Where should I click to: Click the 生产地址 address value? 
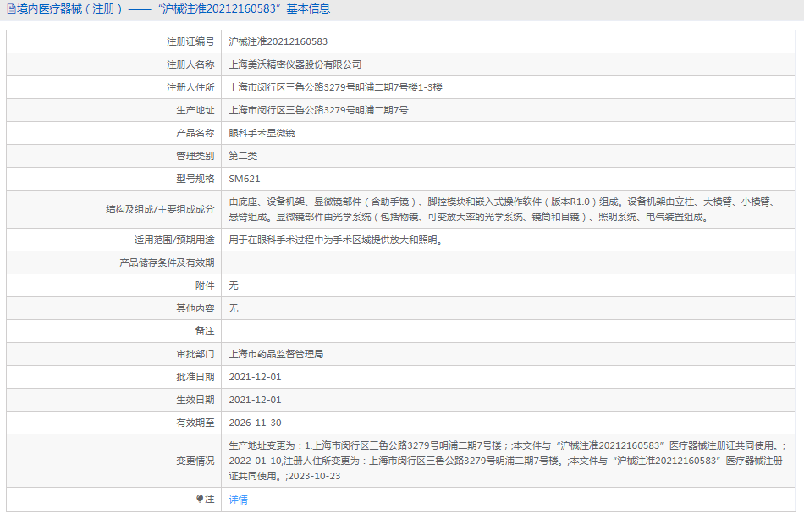coord(319,110)
